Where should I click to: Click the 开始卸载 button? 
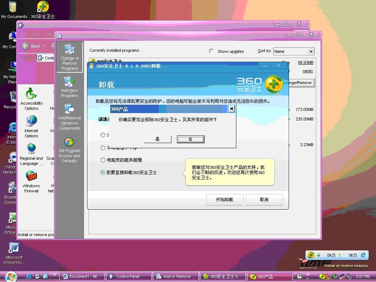224,199
